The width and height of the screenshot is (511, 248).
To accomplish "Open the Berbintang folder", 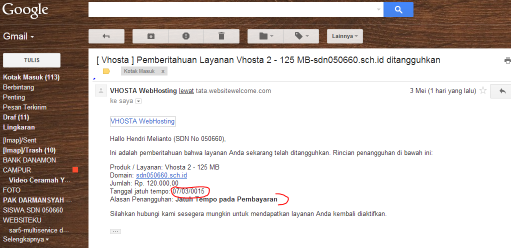I will point(18,87).
